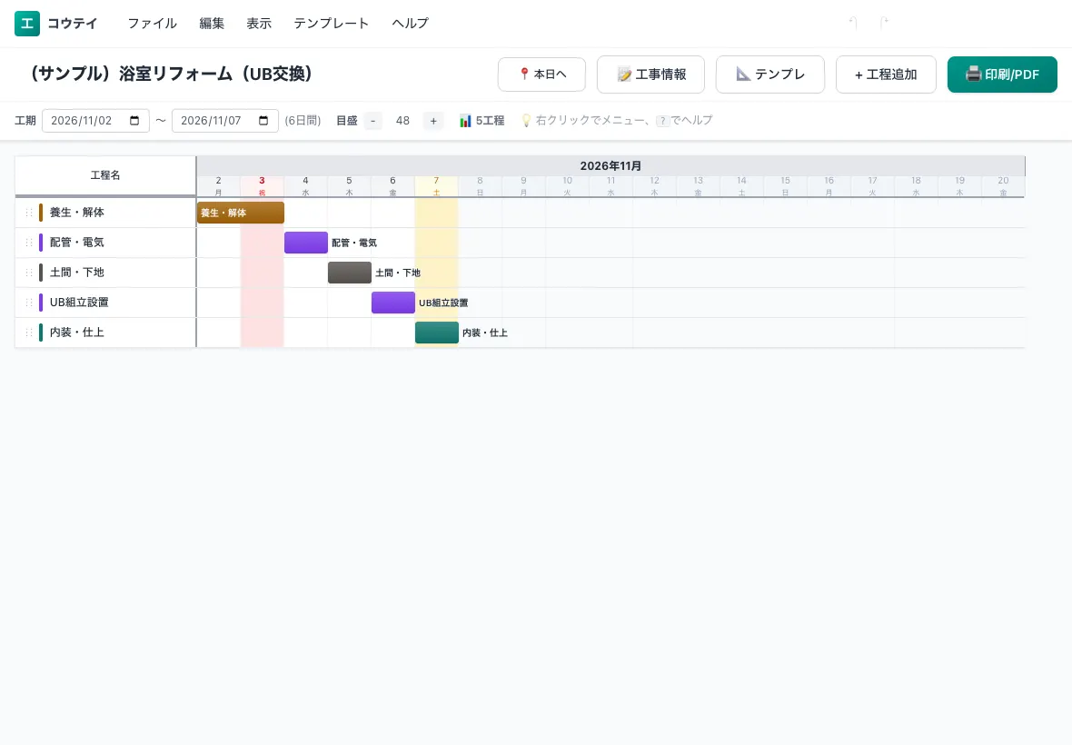Edit the end date field 2026/11/07
The height and width of the screenshot is (745, 1072).
coord(225,120)
